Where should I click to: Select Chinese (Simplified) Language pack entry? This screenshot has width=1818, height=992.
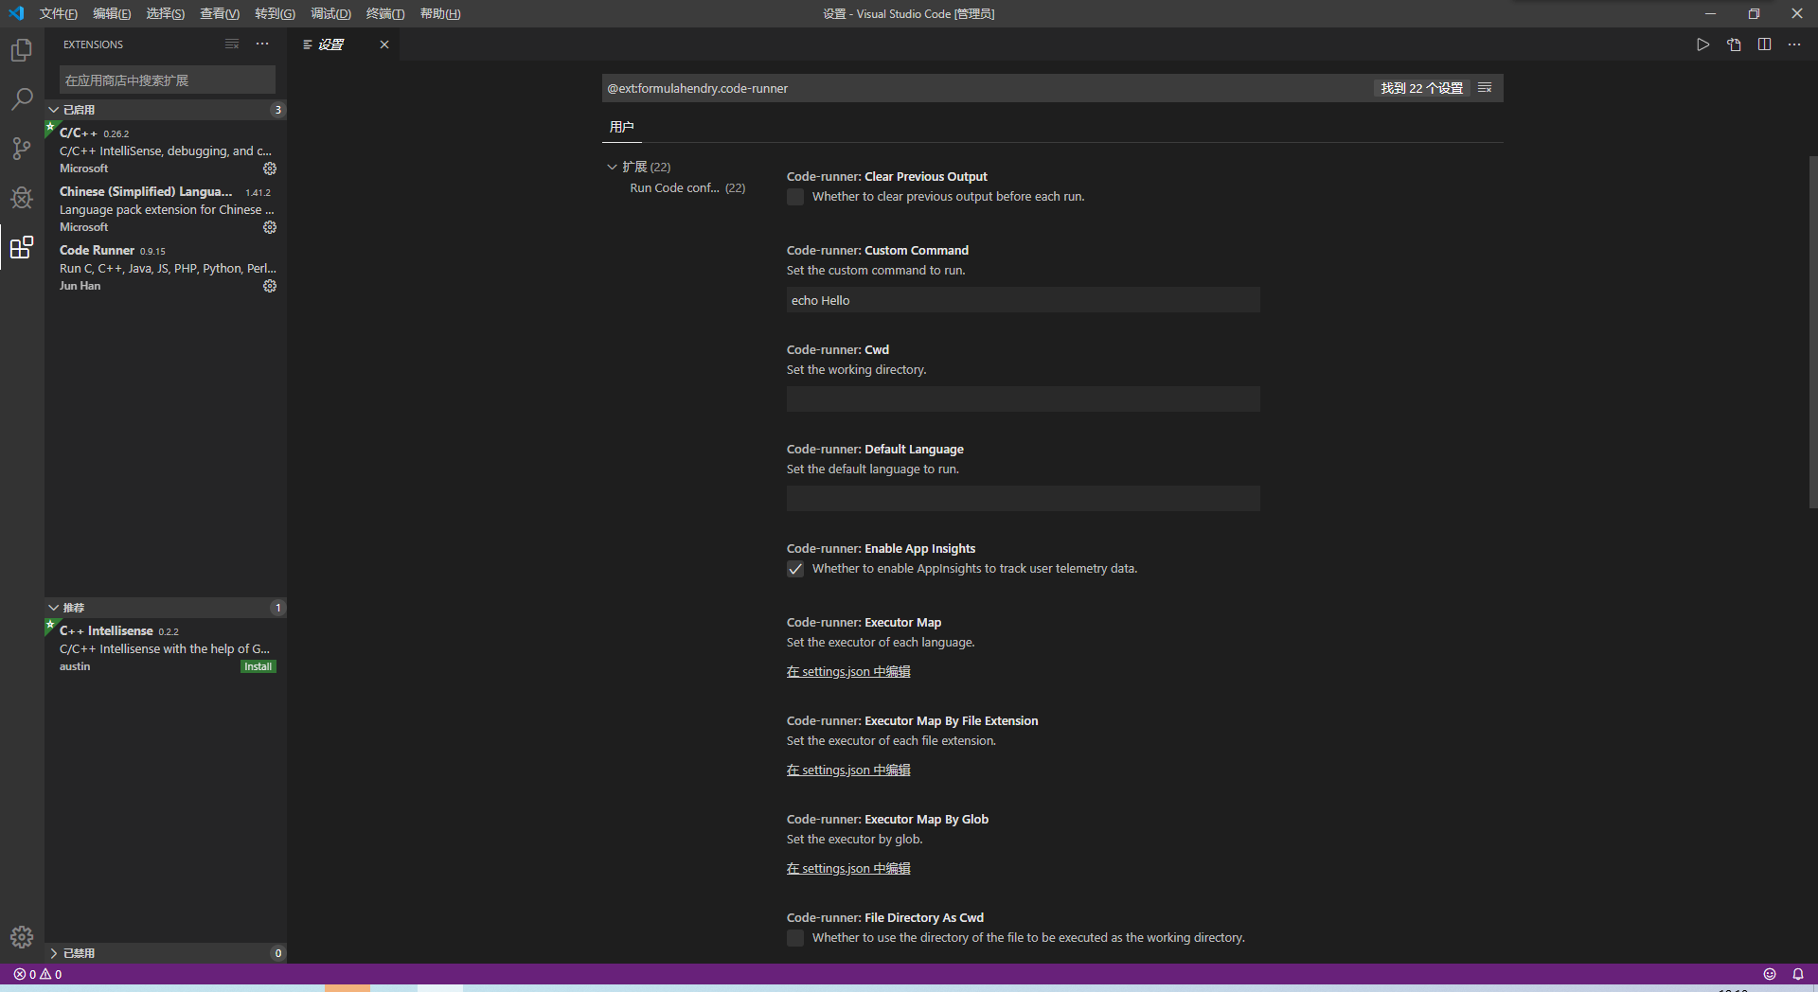[x=166, y=209]
